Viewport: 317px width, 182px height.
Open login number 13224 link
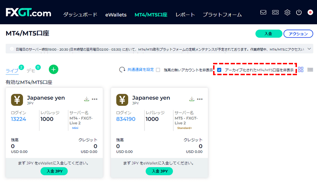pos(18,119)
